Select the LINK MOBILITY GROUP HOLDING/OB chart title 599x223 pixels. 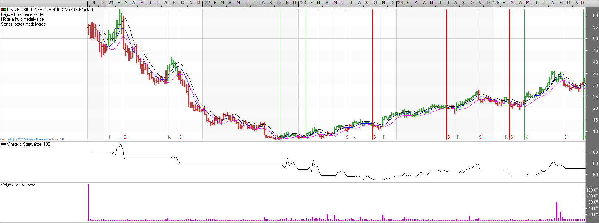point(50,10)
